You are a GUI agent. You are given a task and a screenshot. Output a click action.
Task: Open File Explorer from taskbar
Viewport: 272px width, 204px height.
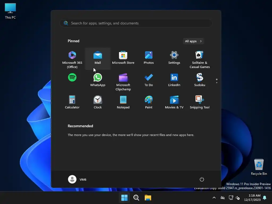tap(148, 198)
